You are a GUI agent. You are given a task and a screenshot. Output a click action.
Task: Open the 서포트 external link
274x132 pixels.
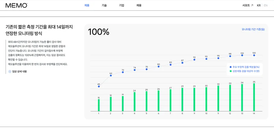248,5
